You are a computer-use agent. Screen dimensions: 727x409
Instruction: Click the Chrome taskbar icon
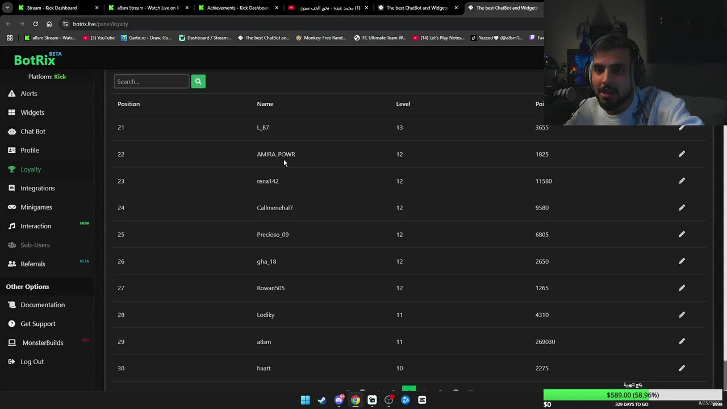tap(356, 400)
